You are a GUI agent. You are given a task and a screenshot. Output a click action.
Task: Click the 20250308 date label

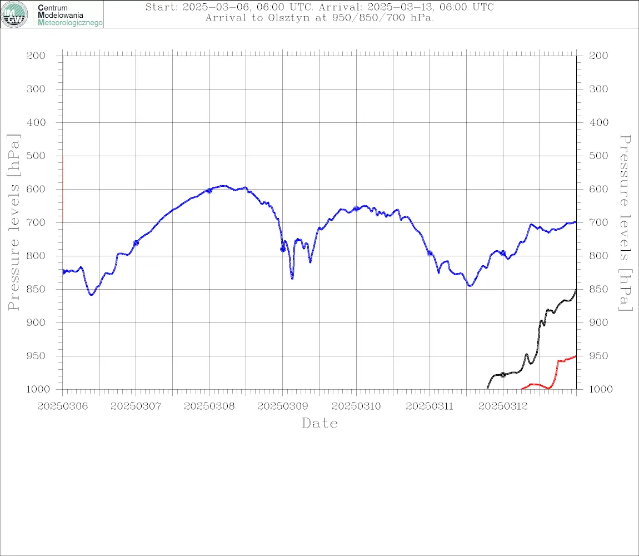tap(209, 406)
